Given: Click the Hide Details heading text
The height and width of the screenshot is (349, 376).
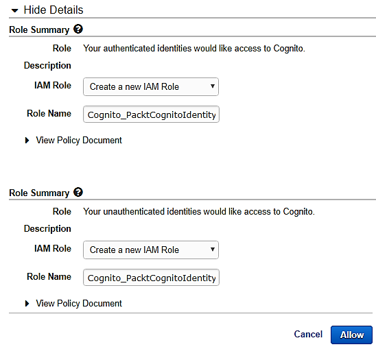Looking at the screenshot, I should coord(54,10).
